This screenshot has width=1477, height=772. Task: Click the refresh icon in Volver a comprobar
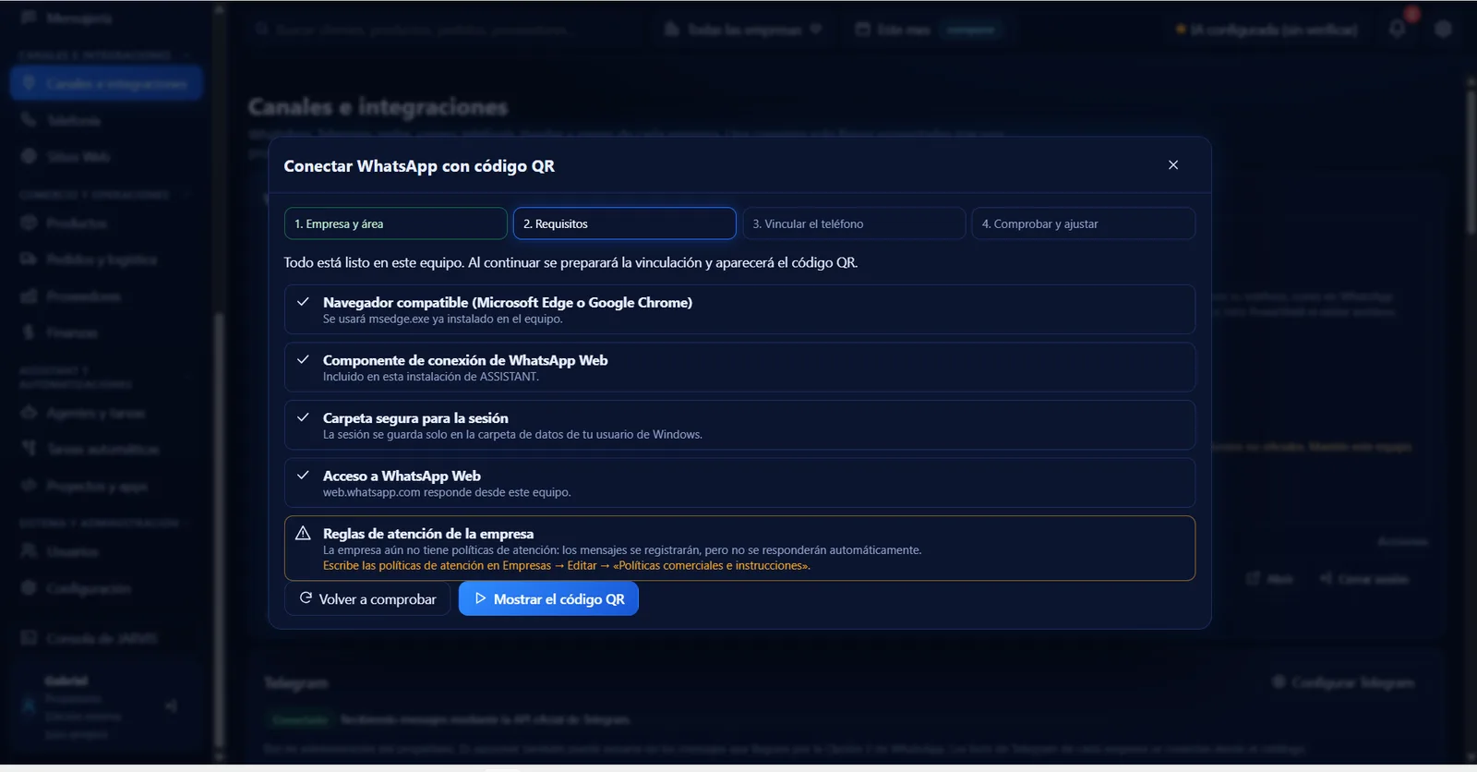(306, 598)
